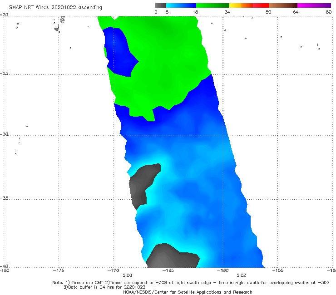336x295 pixels.
Task: Pick the yellow-orange segment of the color scale
Action: coord(241,5)
